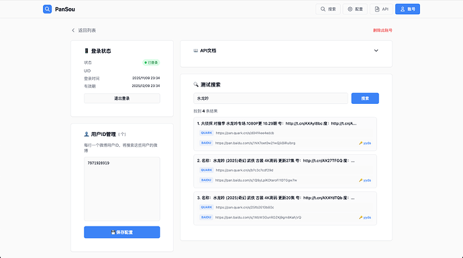Click the UID label in login status
The height and width of the screenshot is (258, 463).
(x=87, y=71)
